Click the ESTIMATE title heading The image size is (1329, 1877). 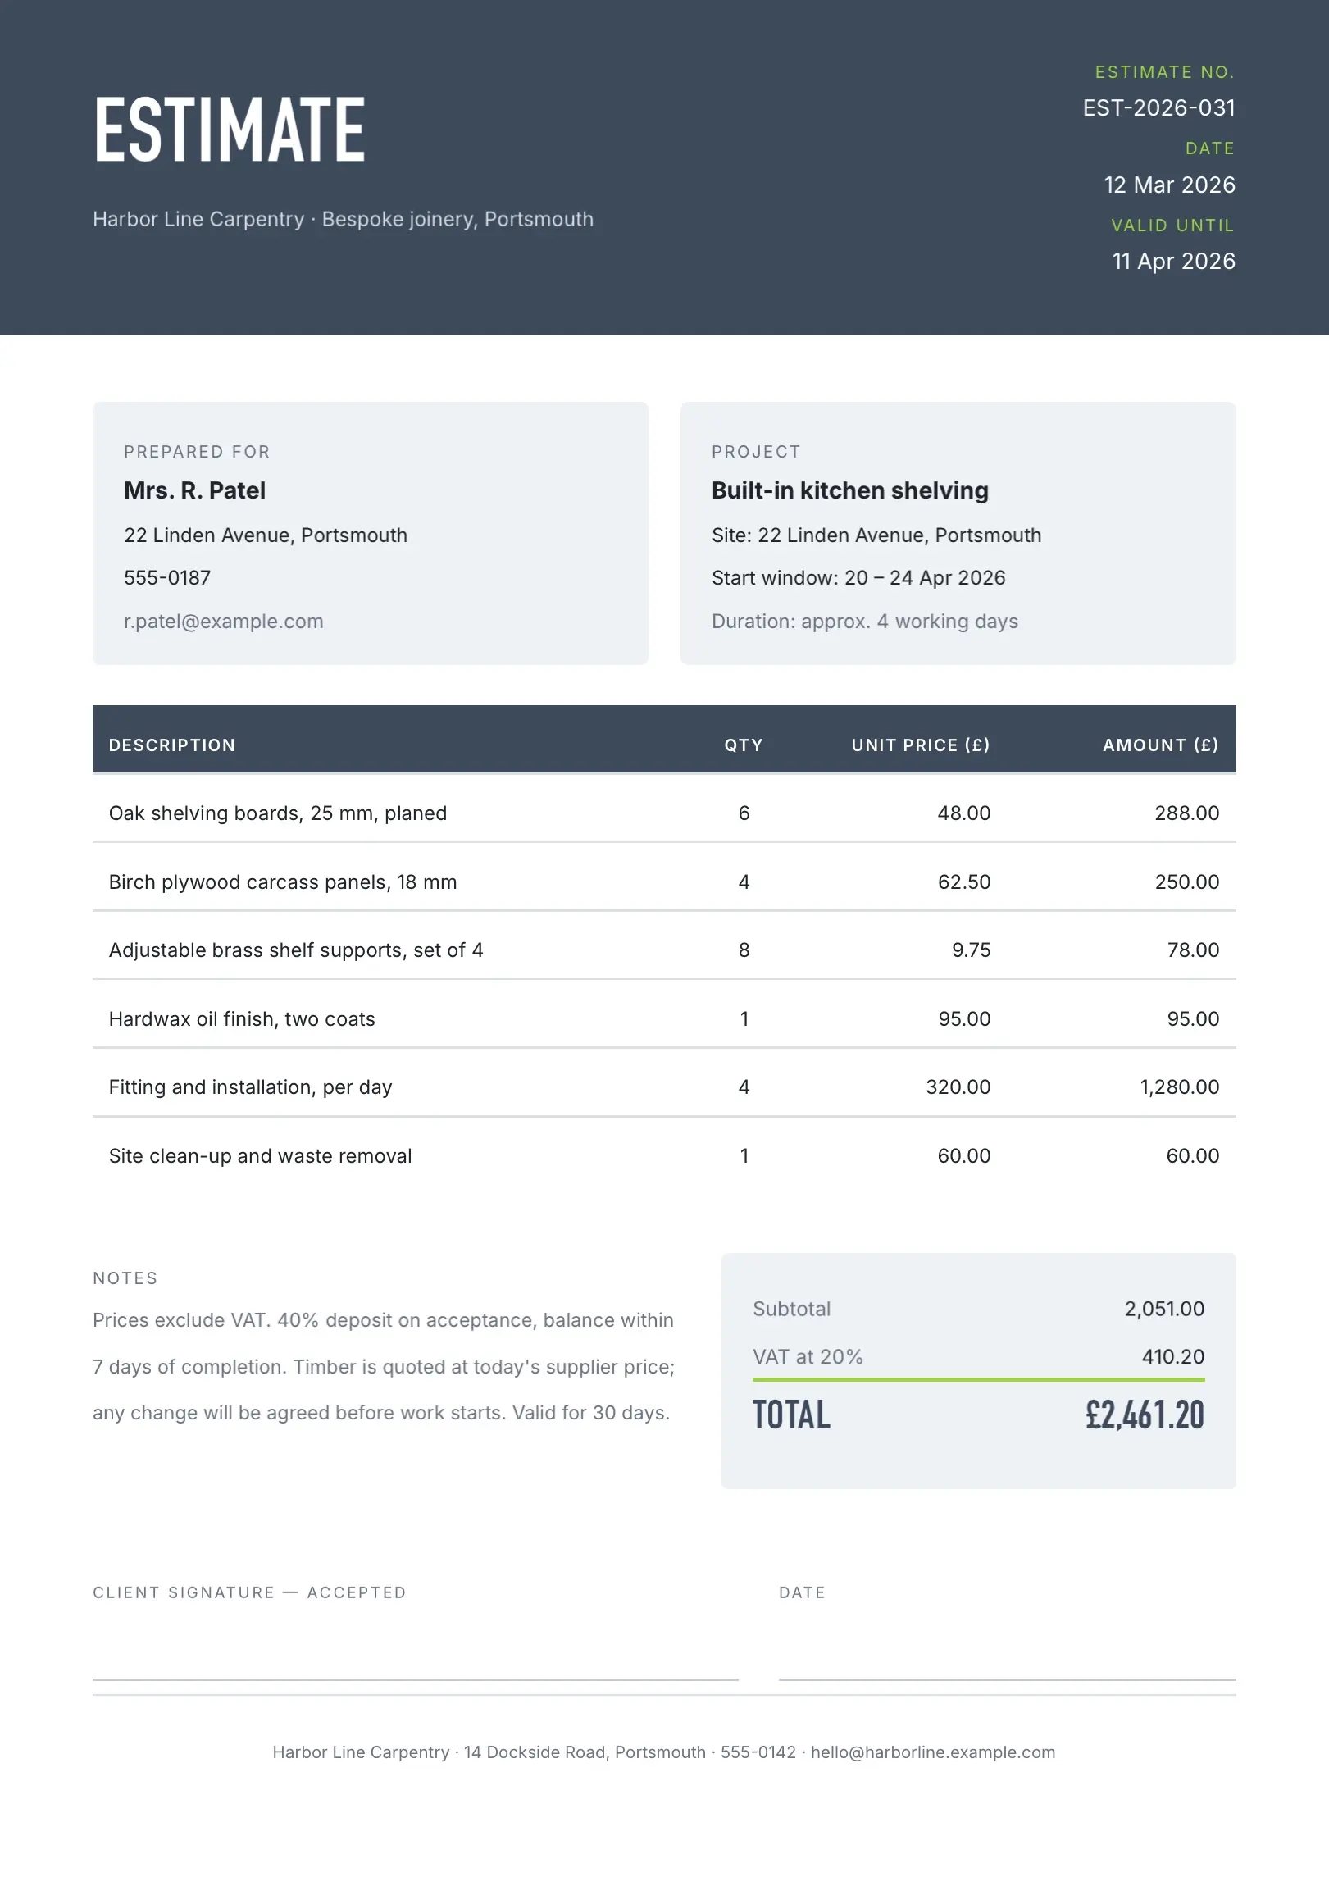tap(230, 130)
